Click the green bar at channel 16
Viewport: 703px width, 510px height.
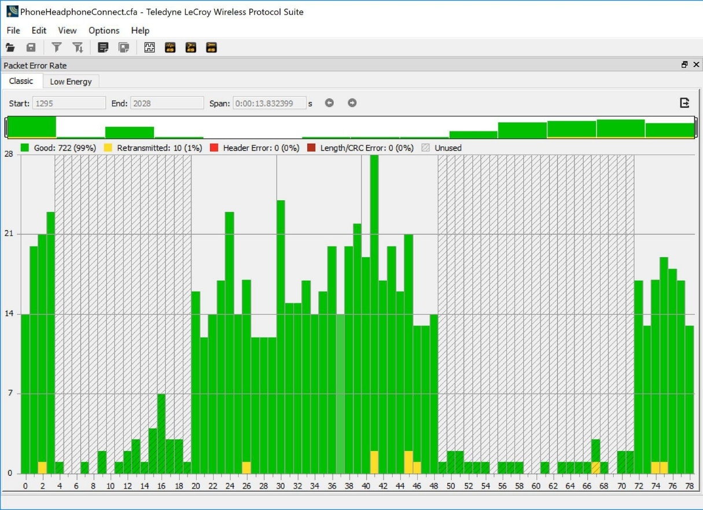(x=161, y=434)
